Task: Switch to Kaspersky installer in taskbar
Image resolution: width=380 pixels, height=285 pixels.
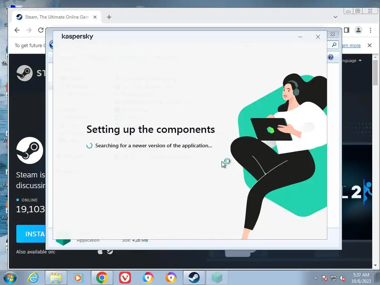Action: (217, 278)
